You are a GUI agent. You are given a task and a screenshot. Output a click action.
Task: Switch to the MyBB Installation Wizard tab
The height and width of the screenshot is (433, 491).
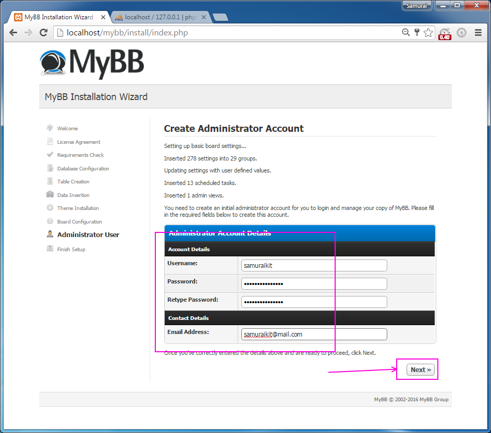point(58,17)
